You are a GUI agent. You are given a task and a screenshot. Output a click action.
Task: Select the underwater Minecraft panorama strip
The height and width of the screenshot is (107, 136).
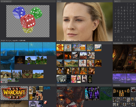click(28, 49)
